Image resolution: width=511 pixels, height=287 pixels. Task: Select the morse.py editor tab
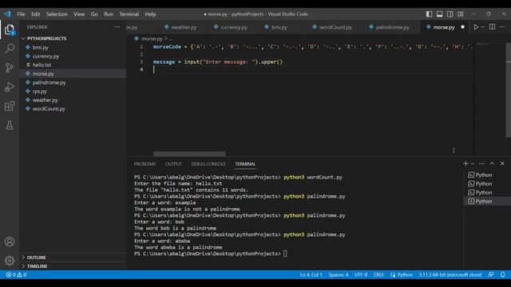tap(443, 27)
